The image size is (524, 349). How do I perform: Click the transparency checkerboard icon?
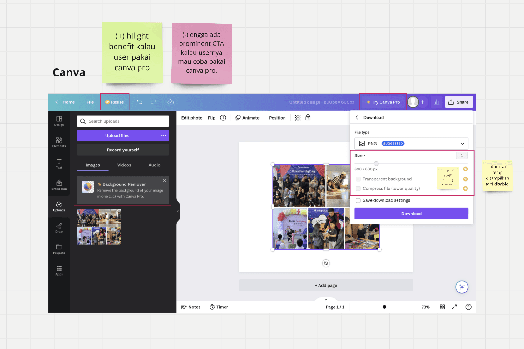(298, 118)
